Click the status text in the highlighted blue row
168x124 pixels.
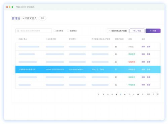pos(132,70)
